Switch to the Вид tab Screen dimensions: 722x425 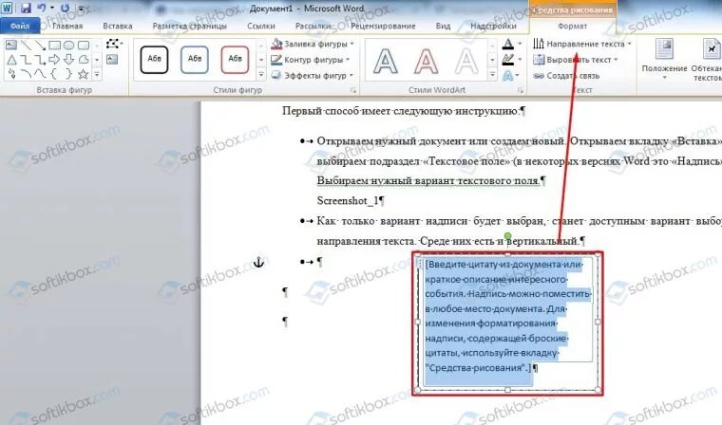click(443, 27)
